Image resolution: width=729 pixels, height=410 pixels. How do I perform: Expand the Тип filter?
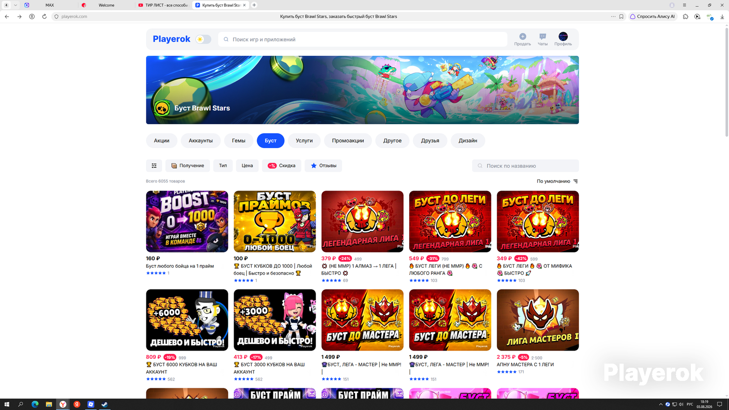(223, 166)
